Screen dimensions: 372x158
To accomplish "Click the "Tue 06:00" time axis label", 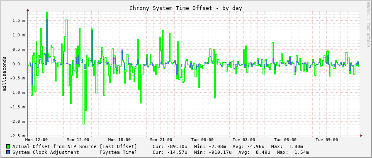I will [x=285, y=140].
